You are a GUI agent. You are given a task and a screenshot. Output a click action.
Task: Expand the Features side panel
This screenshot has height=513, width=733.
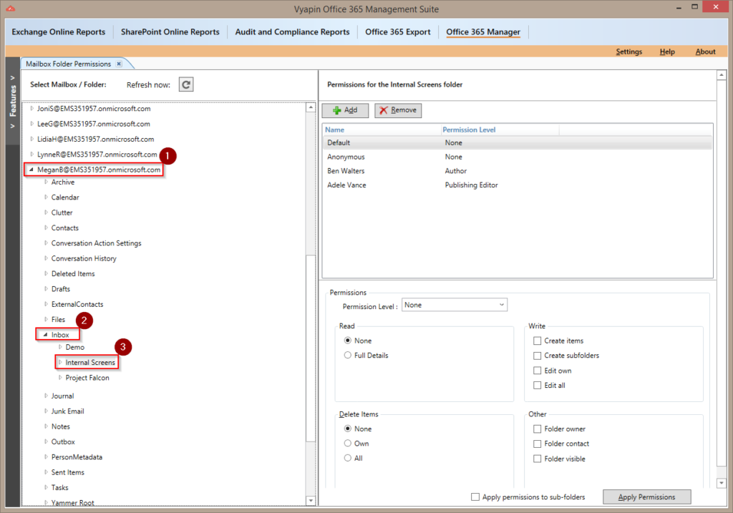tap(13, 102)
